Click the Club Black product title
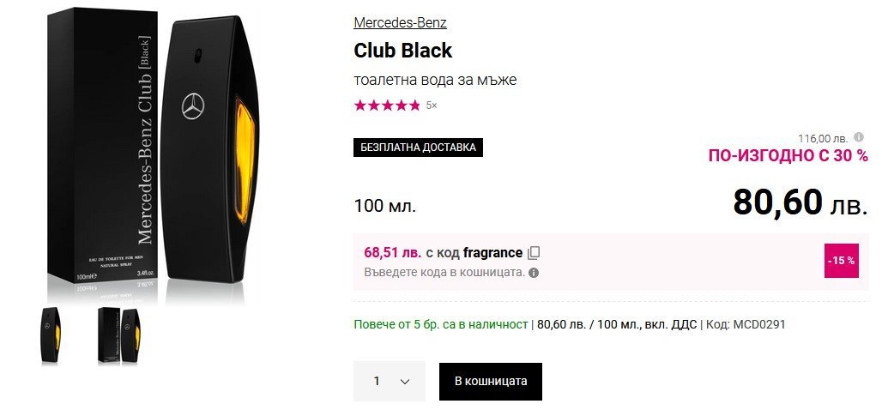882x410 pixels. click(x=402, y=51)
